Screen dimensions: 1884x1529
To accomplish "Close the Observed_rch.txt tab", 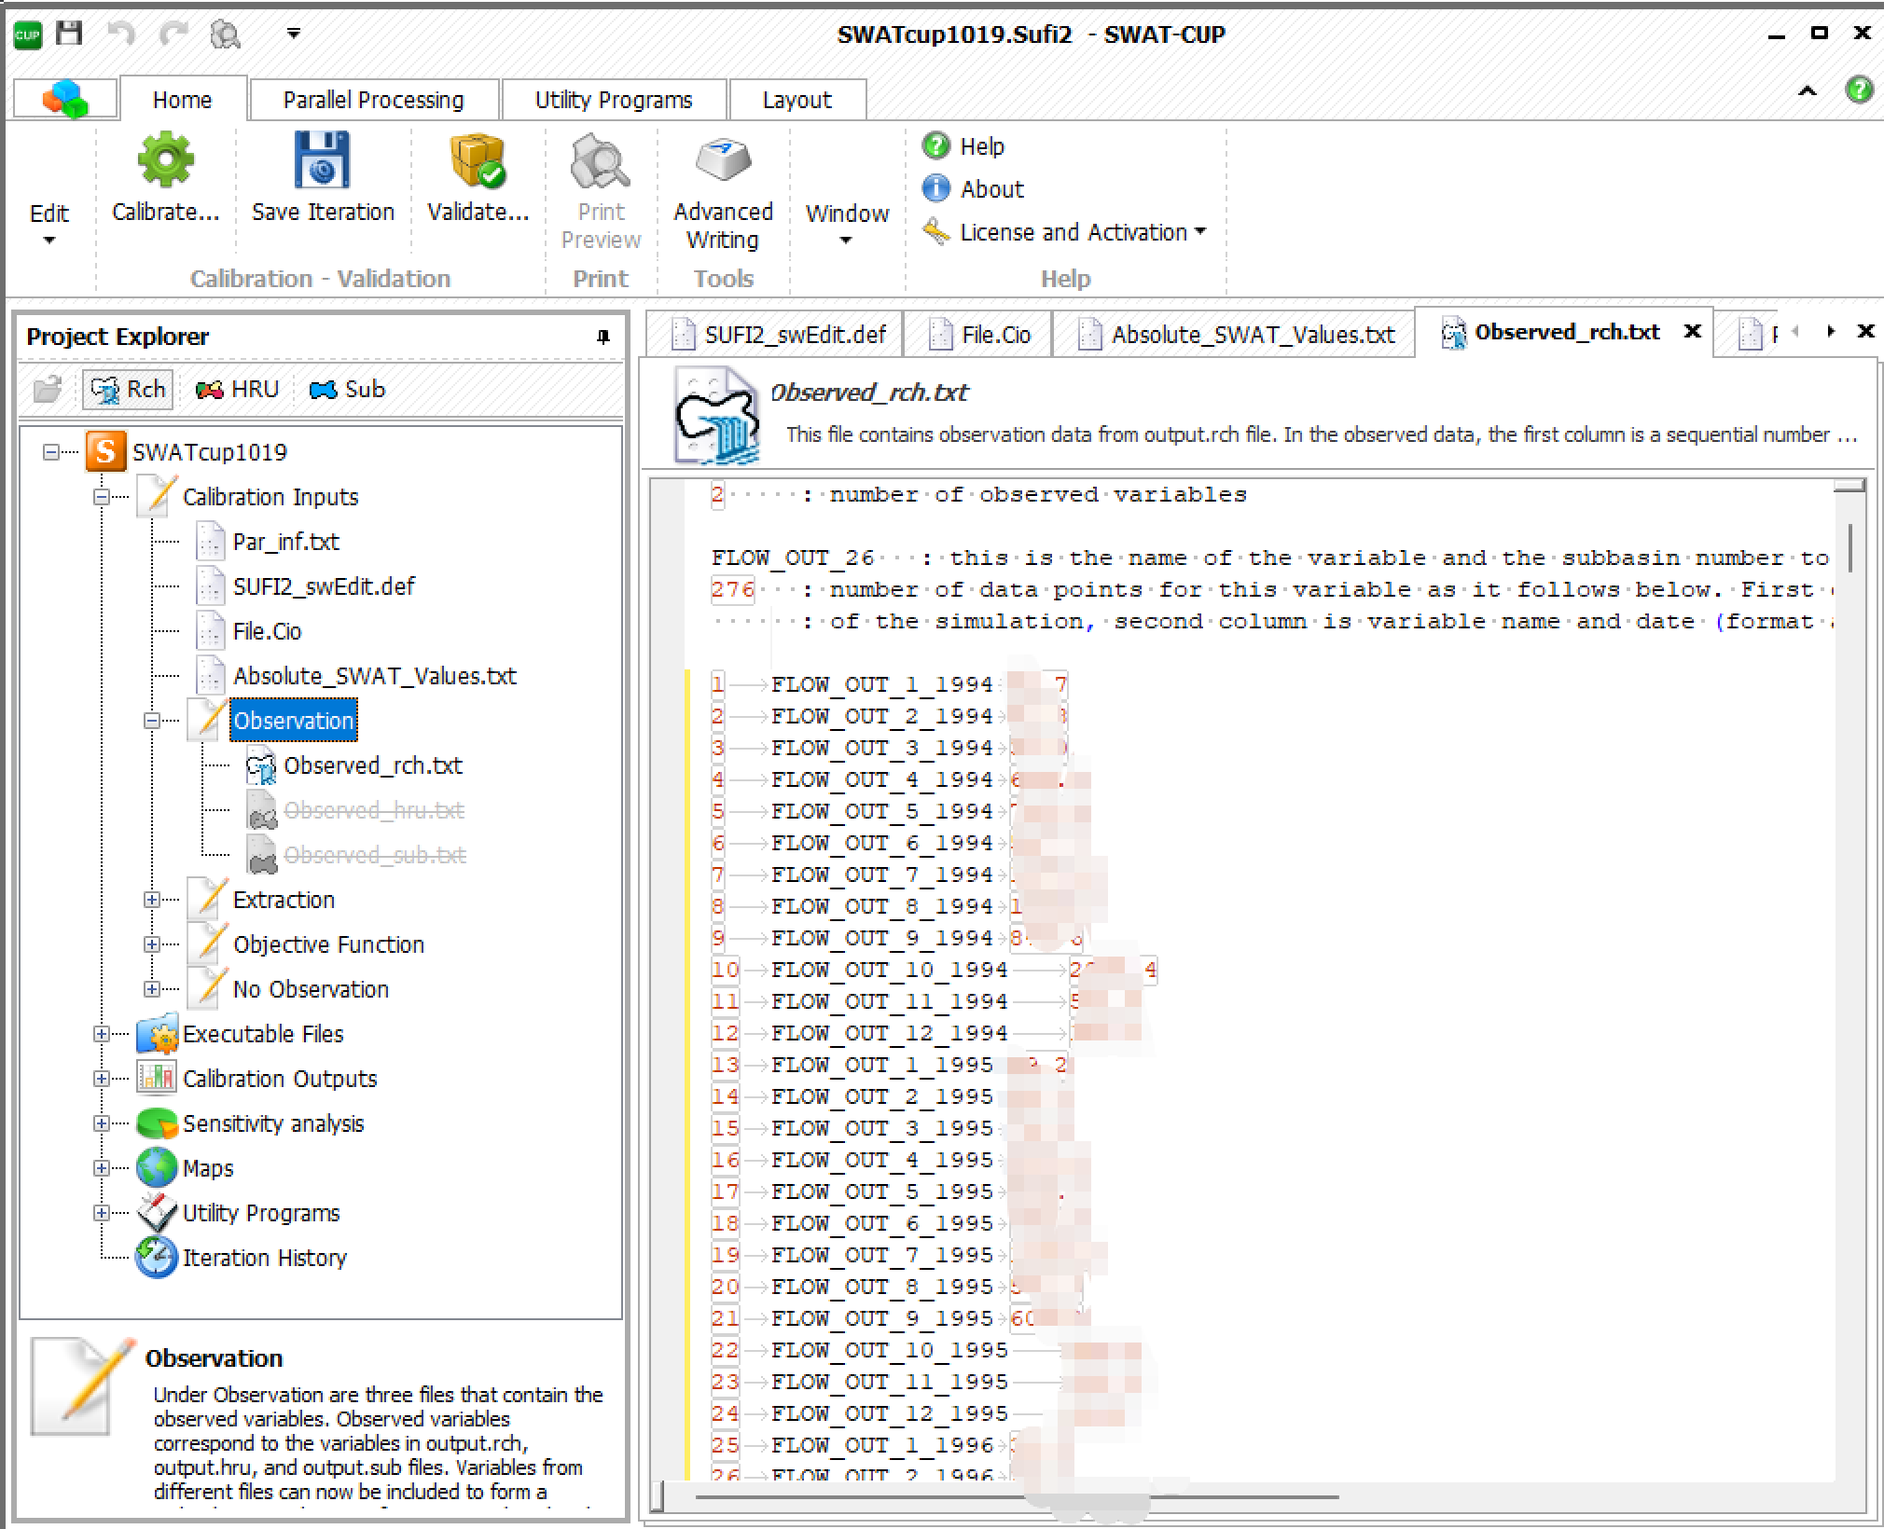I will (x=1693, y=331).
